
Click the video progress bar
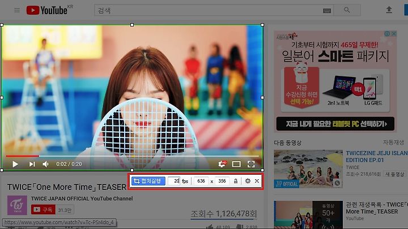click(x=132, y=156)
